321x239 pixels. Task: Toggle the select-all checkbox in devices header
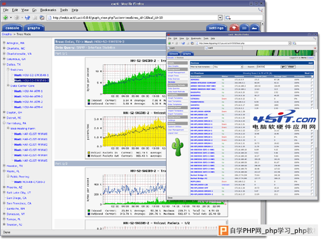[312, 76]
